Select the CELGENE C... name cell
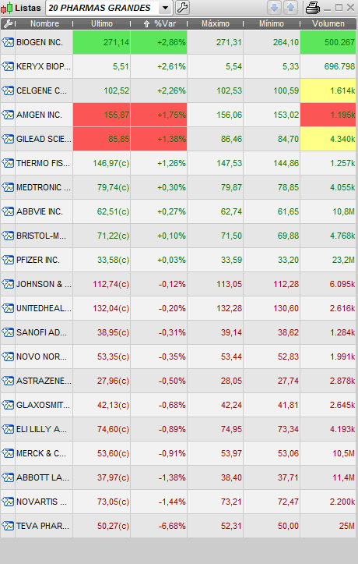The width and height of the screenshot is (358, 564). (x=44, y=90)
